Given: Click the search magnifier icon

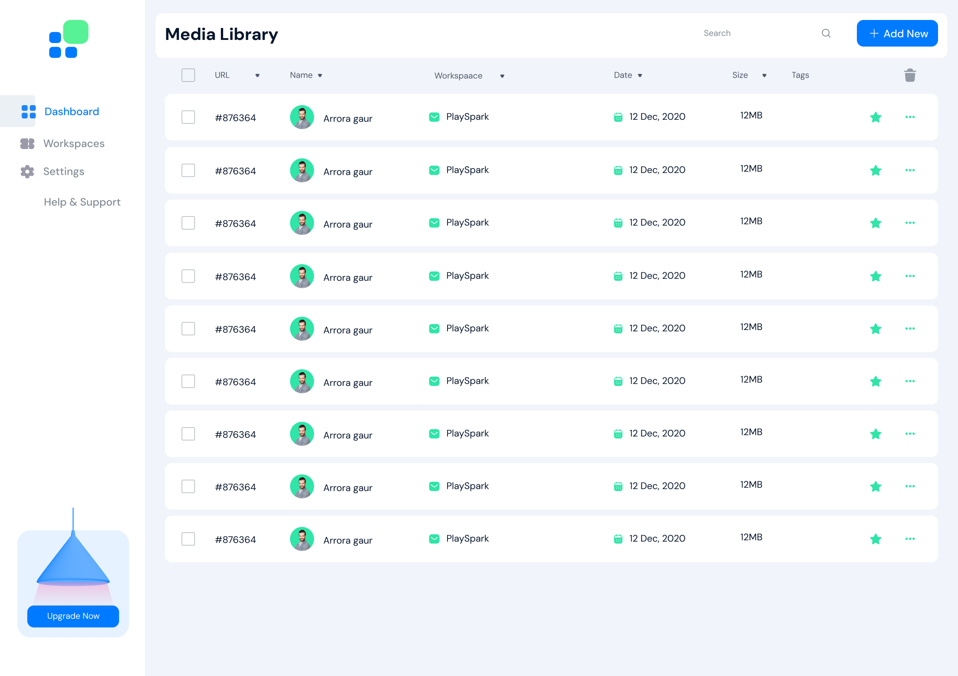Looking at the screenshot, I should point(826,33).
